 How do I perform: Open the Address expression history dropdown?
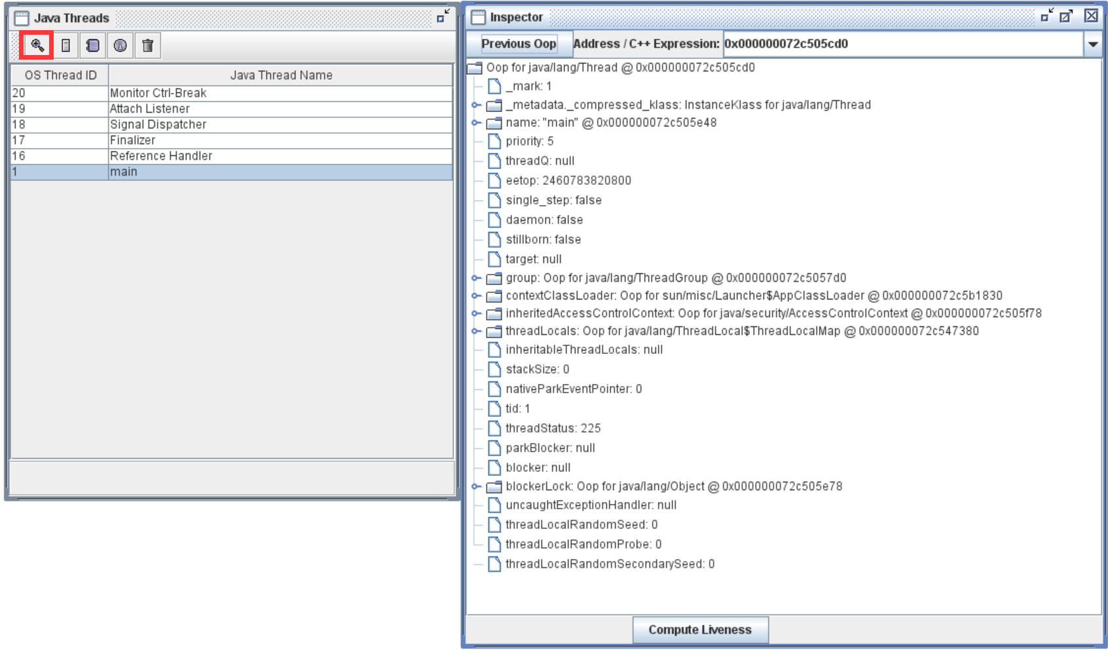[1093, 44]
